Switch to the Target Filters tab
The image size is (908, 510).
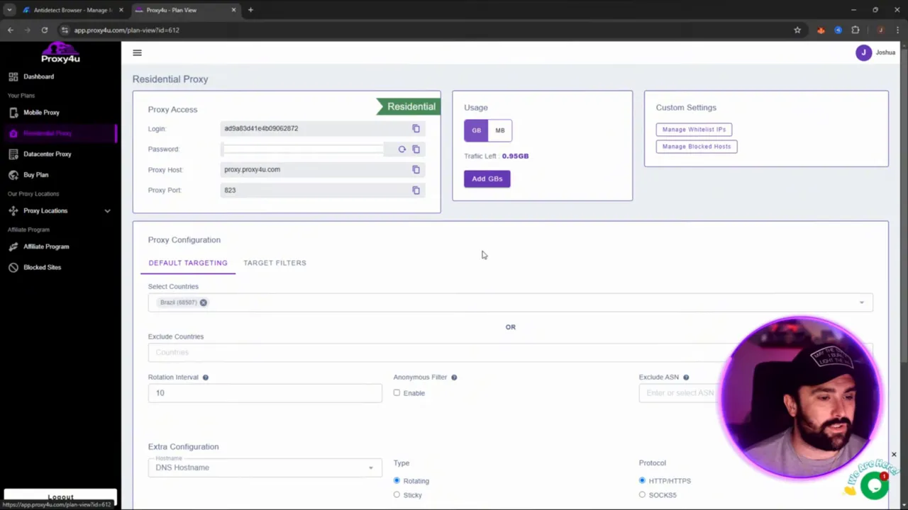275,263
